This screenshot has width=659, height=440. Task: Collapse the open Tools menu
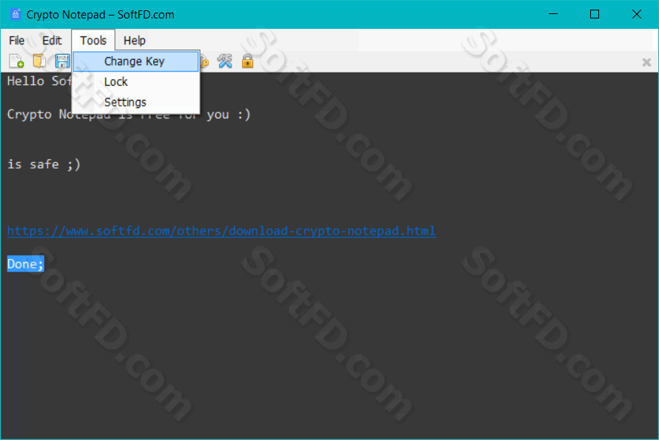click(93, 41)
